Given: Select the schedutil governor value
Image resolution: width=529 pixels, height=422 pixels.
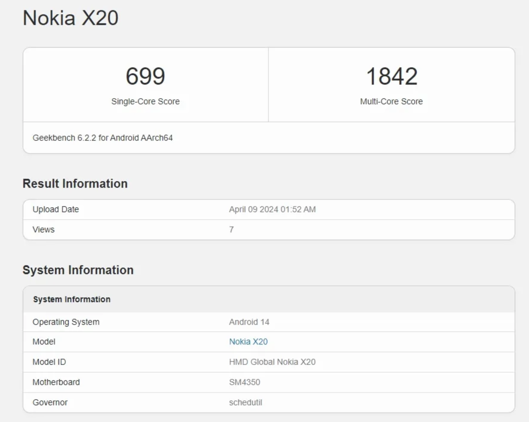Looking at the screenshot, I should click(245, 403).
